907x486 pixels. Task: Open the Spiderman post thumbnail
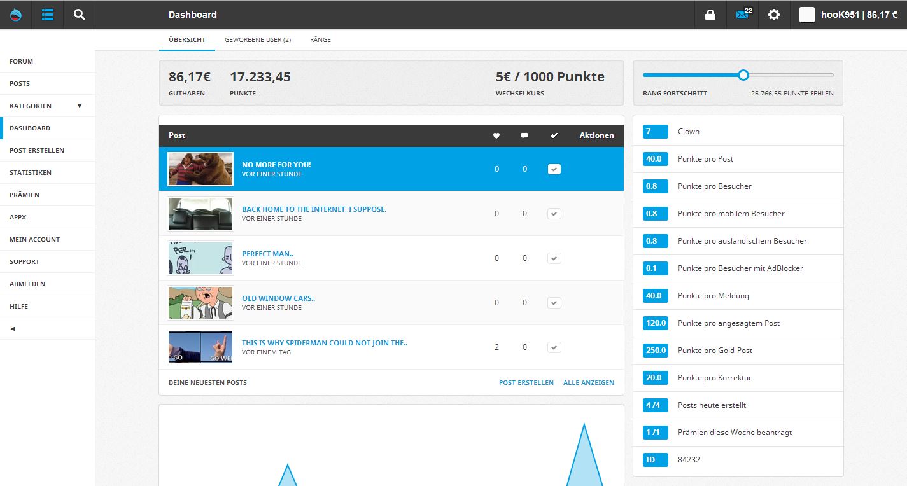(200, 347)
